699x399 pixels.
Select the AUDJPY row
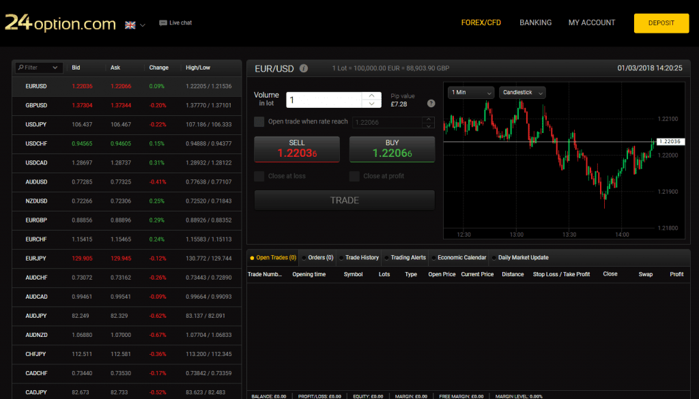126,316
